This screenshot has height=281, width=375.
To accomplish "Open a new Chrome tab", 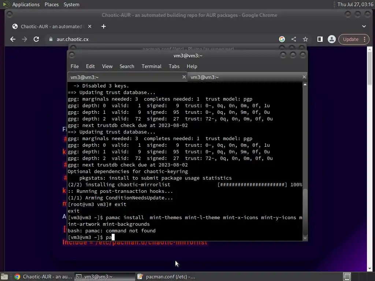I will (104, 26).
